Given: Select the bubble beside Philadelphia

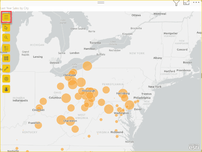Looking at the screenshot, I should [129, 105].
